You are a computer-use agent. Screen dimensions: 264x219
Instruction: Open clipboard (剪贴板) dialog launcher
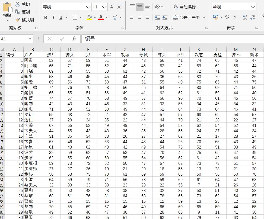[x=37, y=28]
